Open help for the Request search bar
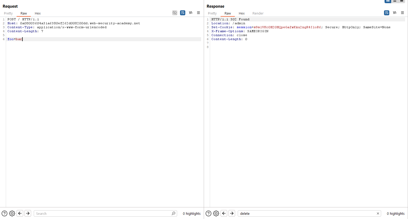 pyautogui.click(x=4, y=213)
